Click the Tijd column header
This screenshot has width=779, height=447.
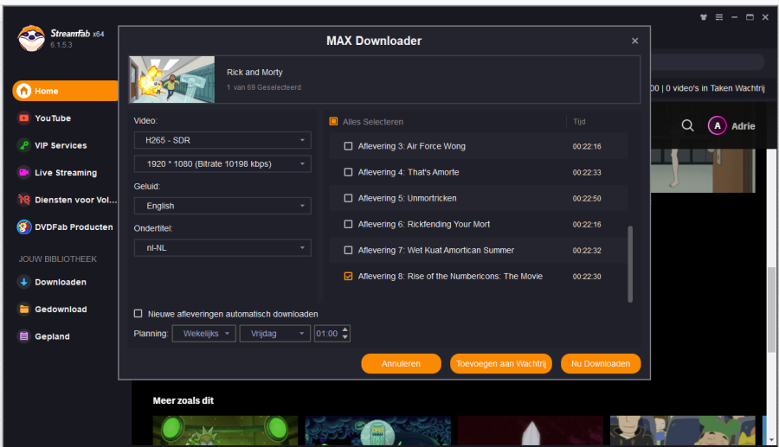(579, 122)
